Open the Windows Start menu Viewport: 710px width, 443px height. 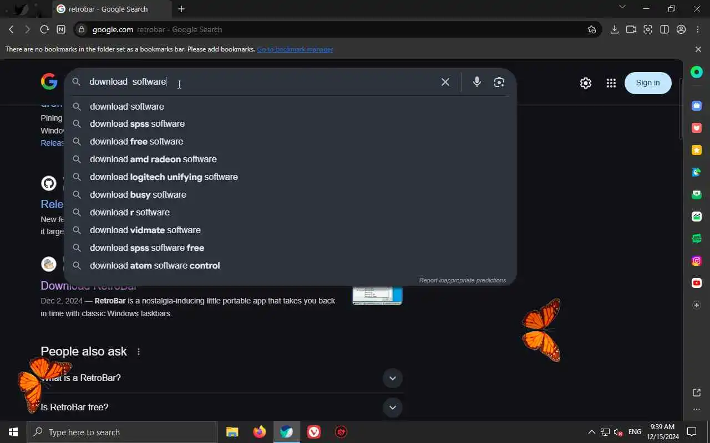pos(13,432)
